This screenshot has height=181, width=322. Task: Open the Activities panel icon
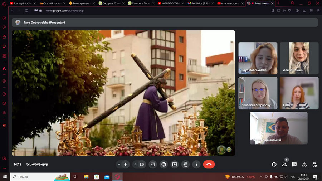(304, 165)
